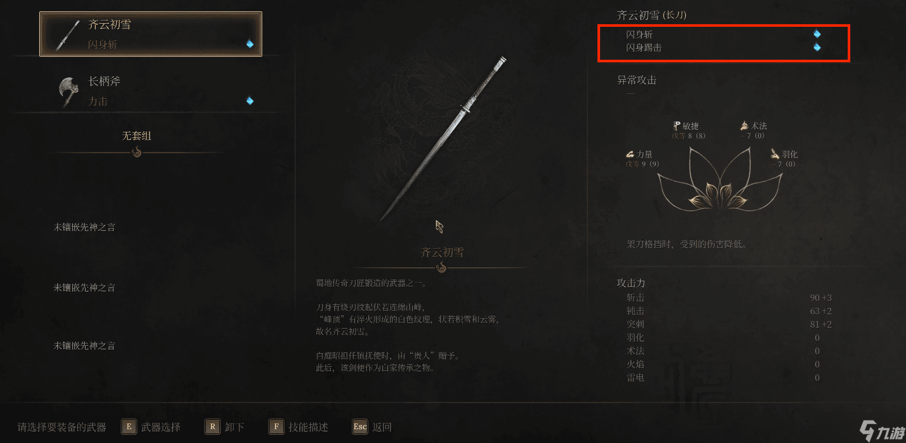Image resolution: width=906 pixels, height=443 pixels.
Task: Select the 长柄斧 axe icon
Action: [69, 91]
